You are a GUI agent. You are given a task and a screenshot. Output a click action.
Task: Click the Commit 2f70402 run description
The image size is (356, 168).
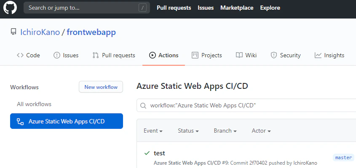tap(235, 163)
